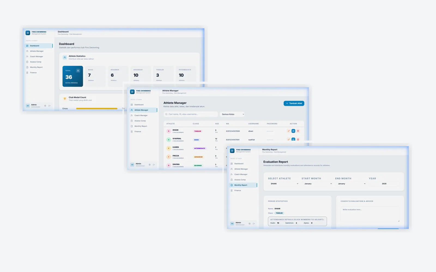Screen dimensions: 436x272
Task: Open Finance in Athlete Manager window sidebar
Action: (143, 132)
